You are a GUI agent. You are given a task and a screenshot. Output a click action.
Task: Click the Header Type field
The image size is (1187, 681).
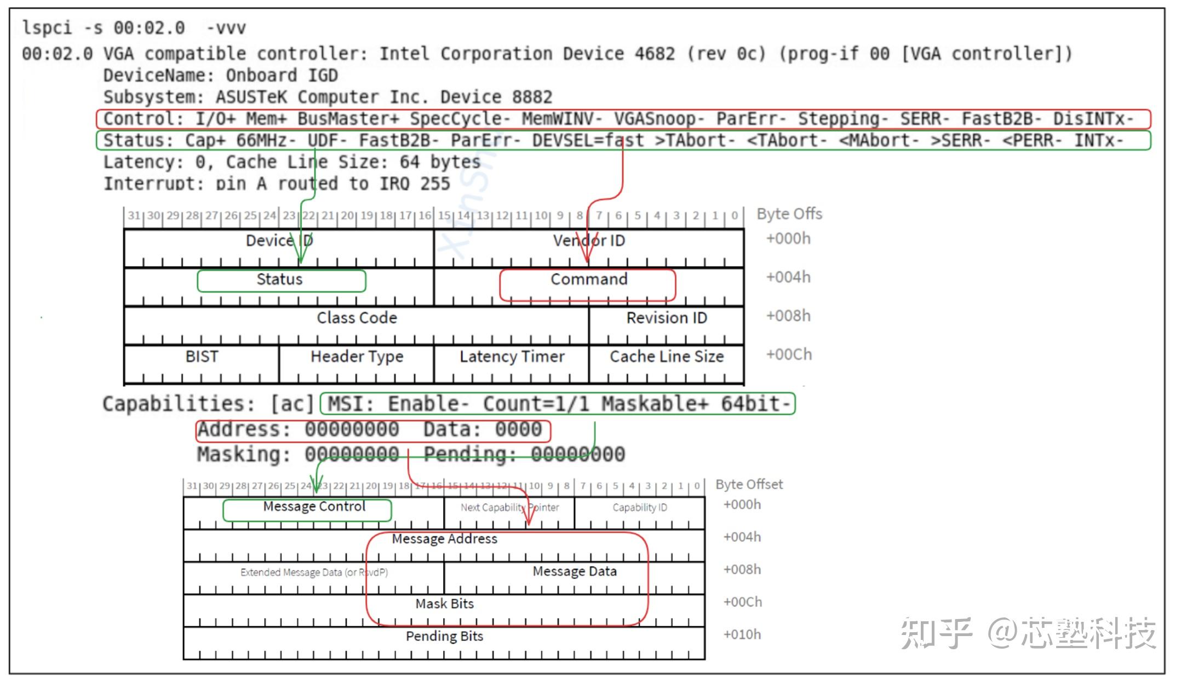pos(356,357)
